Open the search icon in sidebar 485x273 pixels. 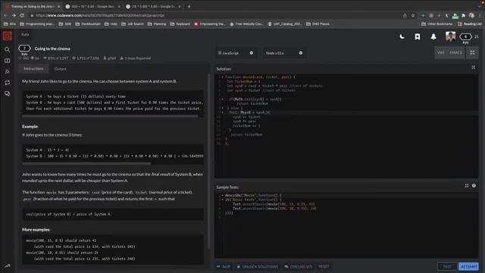(x=7, y=49)
